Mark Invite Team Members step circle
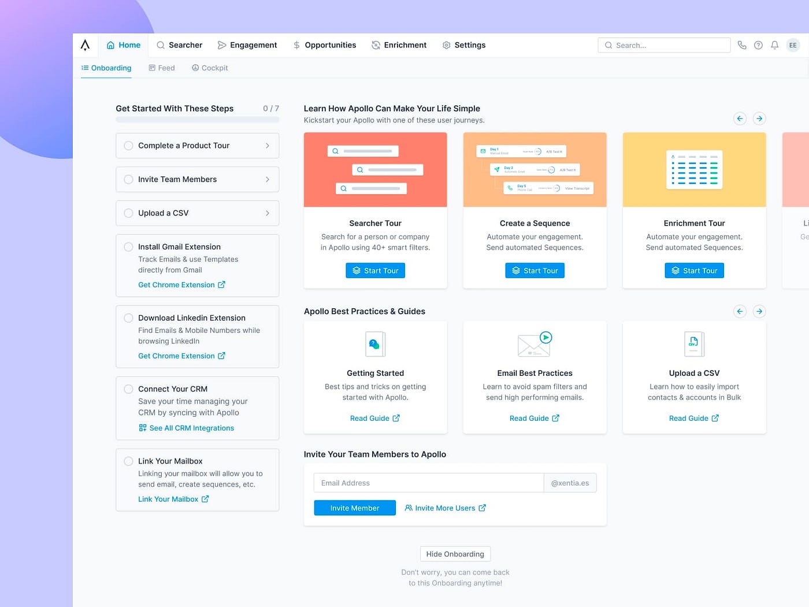809x607 pixels. (x=129, y=180)
